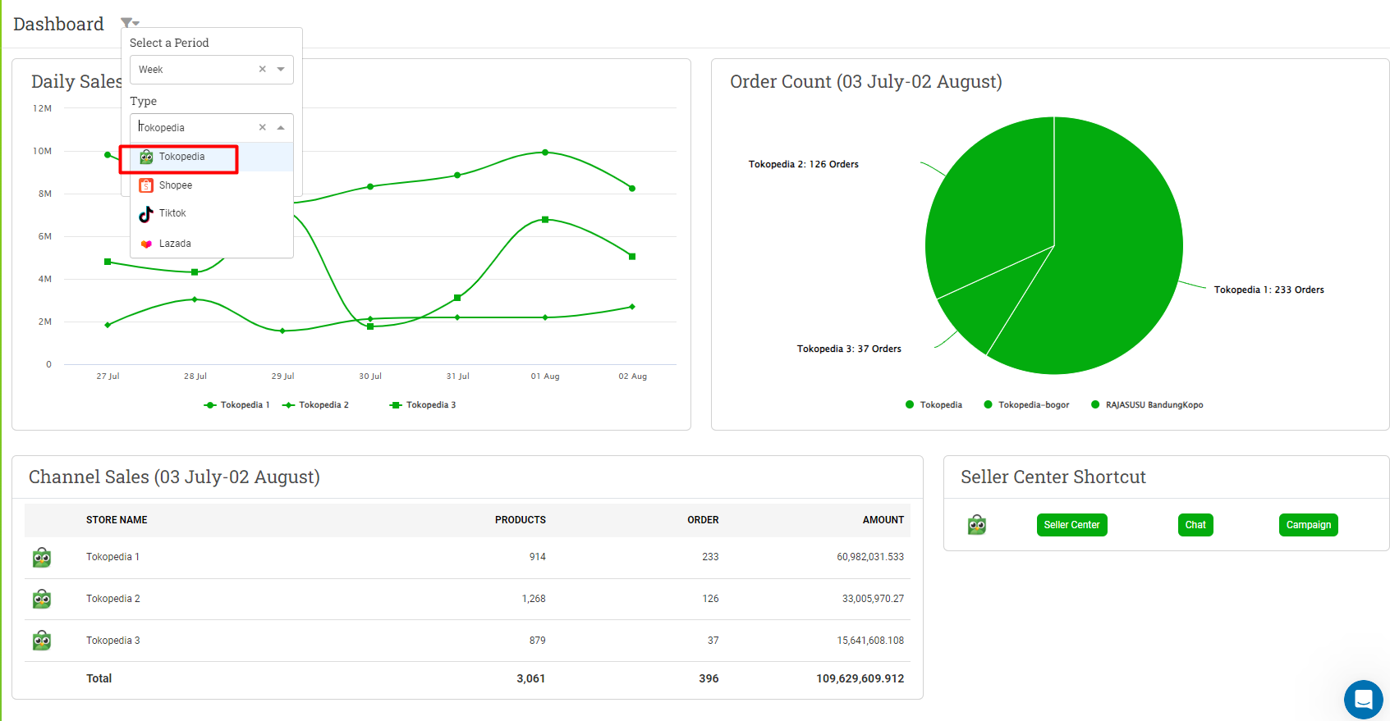The width and height of the screenshot is (1390, 721).
Task: Click products count 1,268
Action: point(534,599)
